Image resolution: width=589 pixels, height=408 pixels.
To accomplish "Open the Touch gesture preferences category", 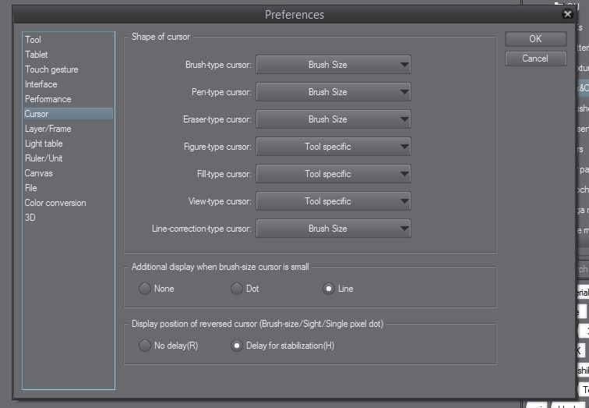I will [51, 69].
